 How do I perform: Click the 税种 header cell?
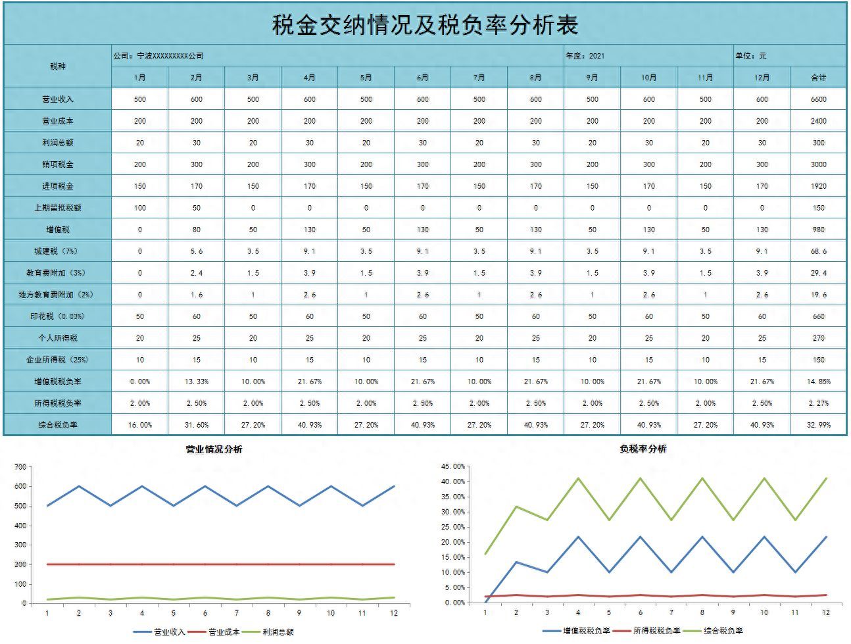(58, 66)
